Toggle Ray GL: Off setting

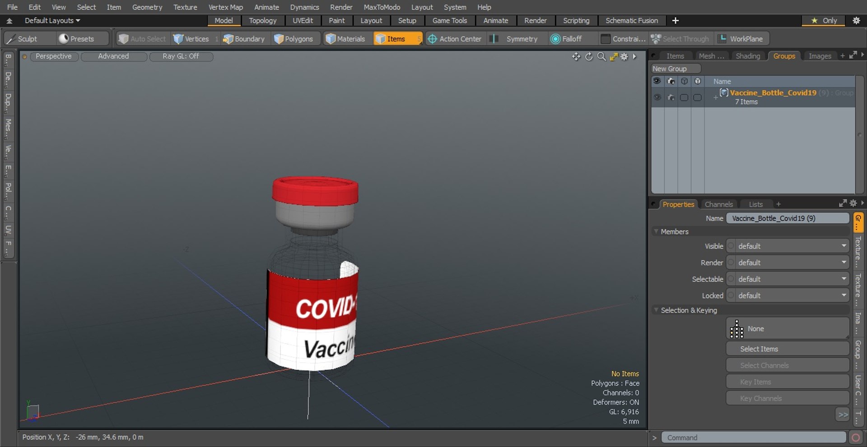181,56
